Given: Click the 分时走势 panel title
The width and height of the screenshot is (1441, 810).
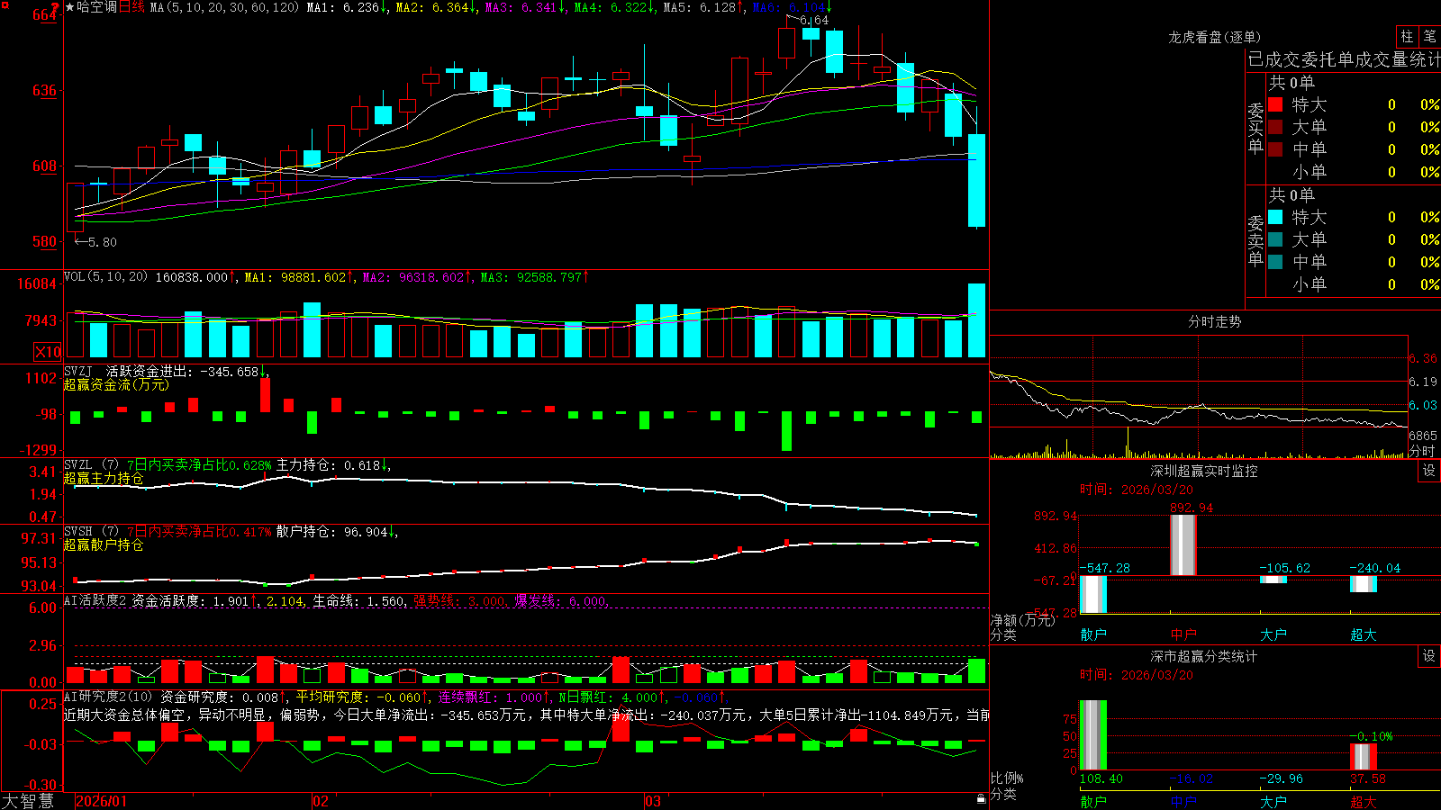Looking at the screenshot, I should tap(1214, 321).
